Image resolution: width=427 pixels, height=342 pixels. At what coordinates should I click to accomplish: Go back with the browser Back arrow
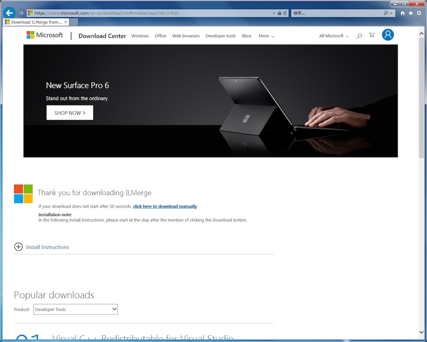pyautogui.click(x=9, y=13)
